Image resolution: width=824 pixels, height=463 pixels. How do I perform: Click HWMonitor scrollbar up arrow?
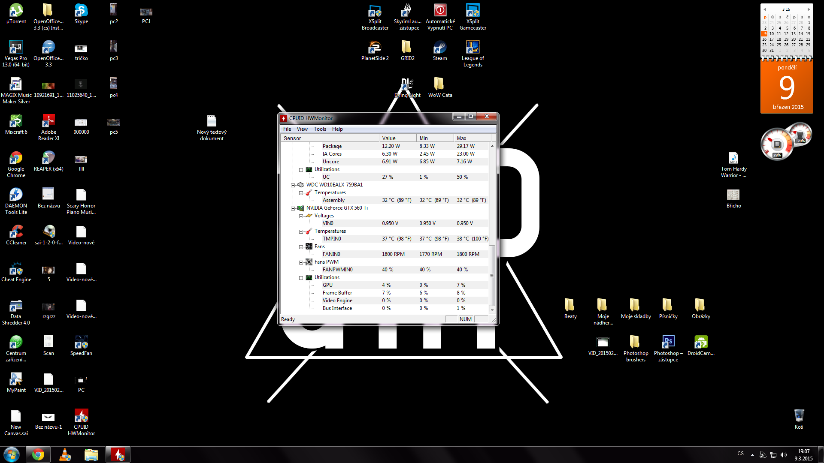(492, 146)
